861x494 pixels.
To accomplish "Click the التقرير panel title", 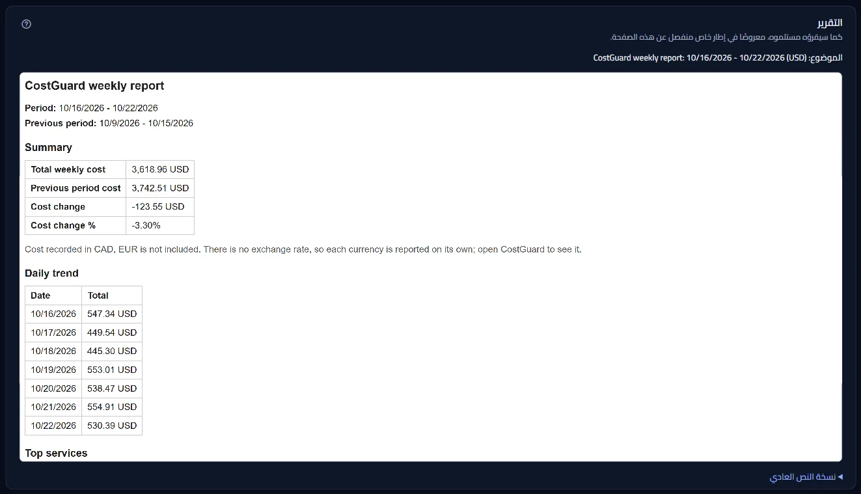I will pyautogui.click(x=830, y=23).
